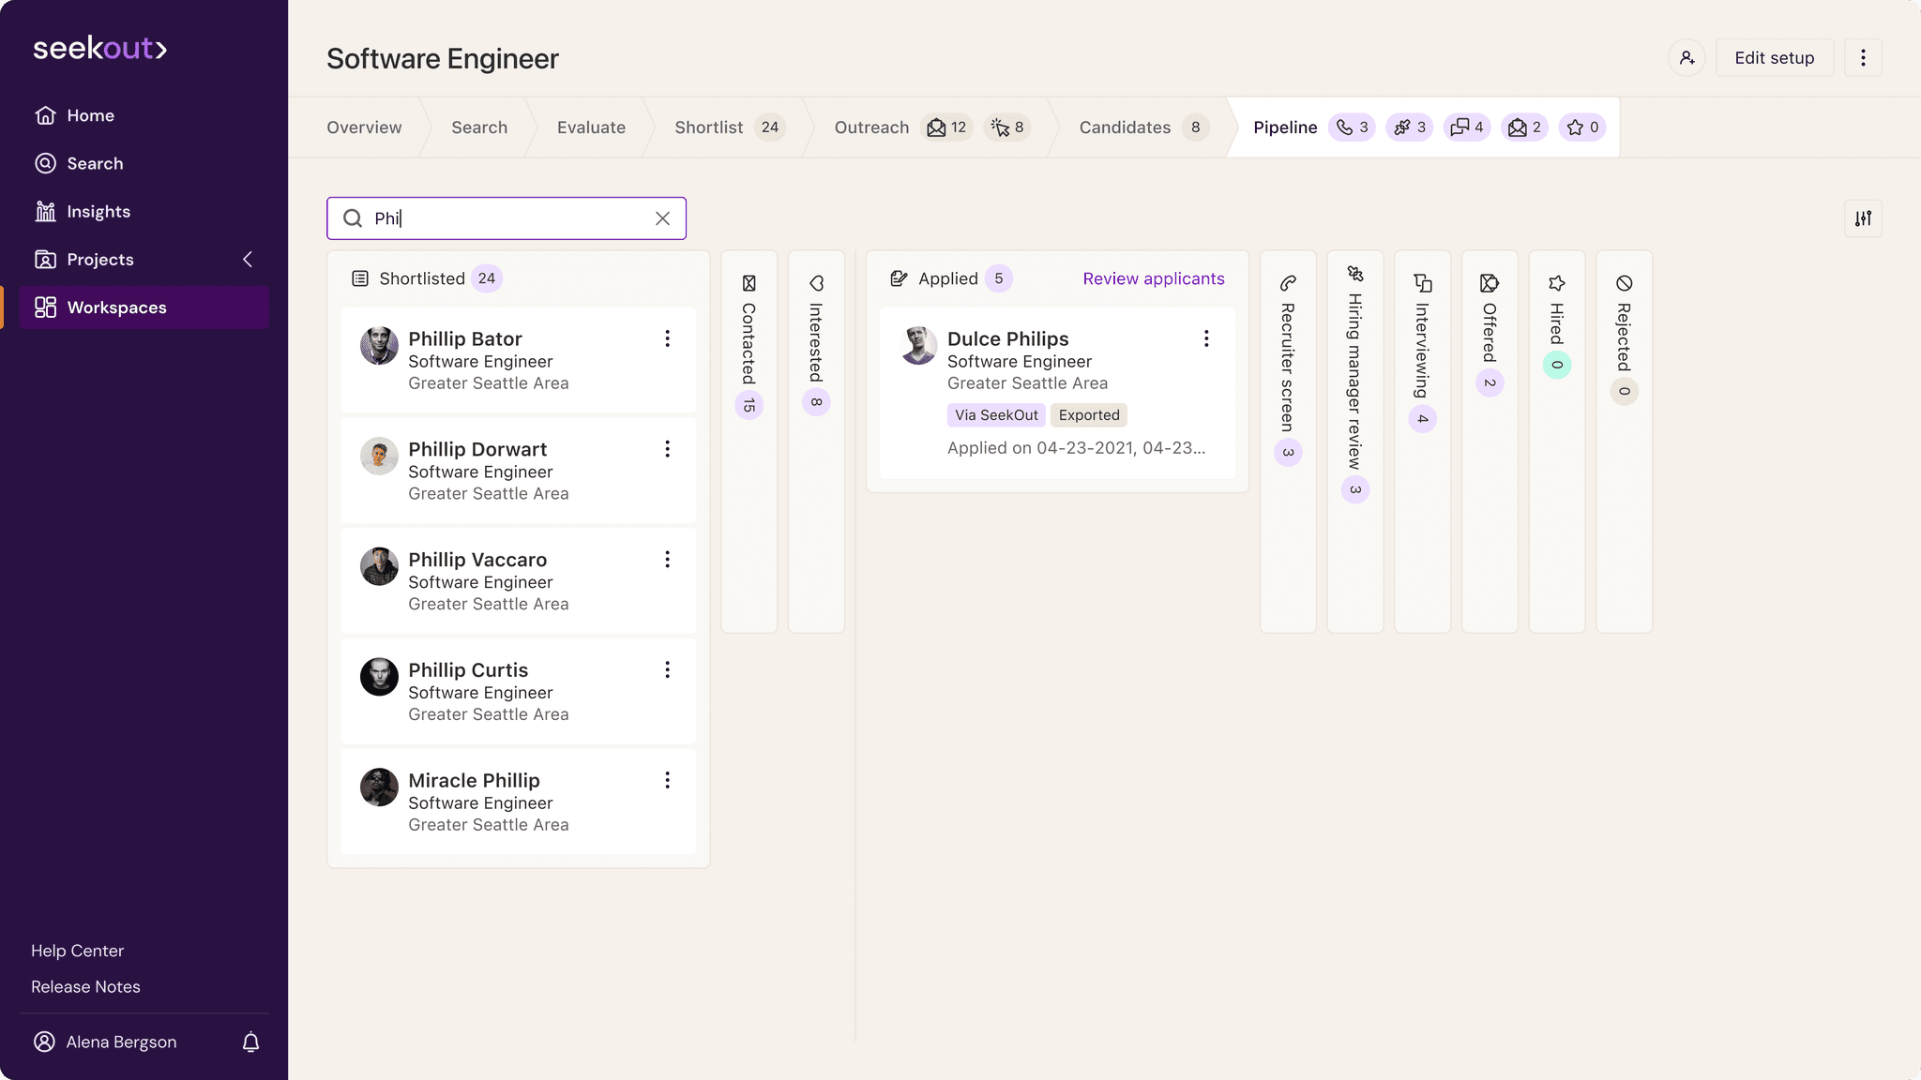This screenshot has width=1921, height=1080.
Task: Open the options menu for Phillip Bator
Action: pos(667,338)
